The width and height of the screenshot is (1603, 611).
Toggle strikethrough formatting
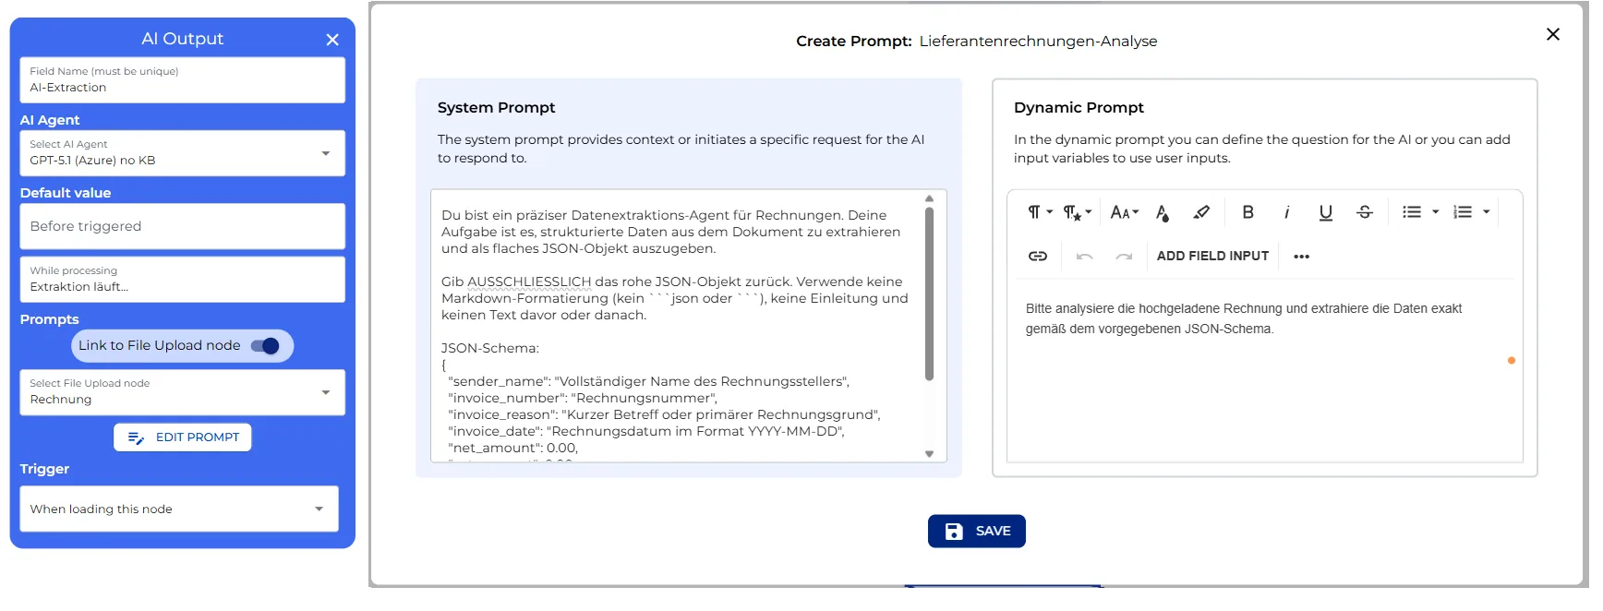click(1364, 212)
